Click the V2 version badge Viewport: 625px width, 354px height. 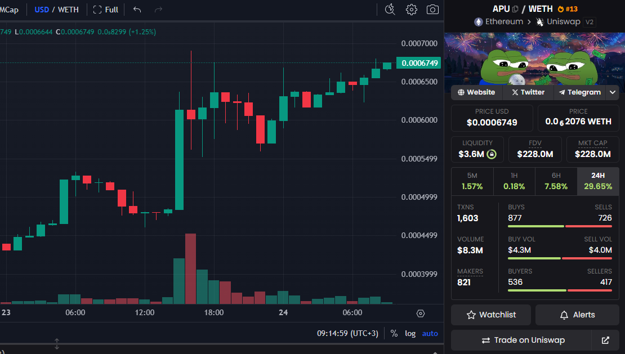point(589,23)
